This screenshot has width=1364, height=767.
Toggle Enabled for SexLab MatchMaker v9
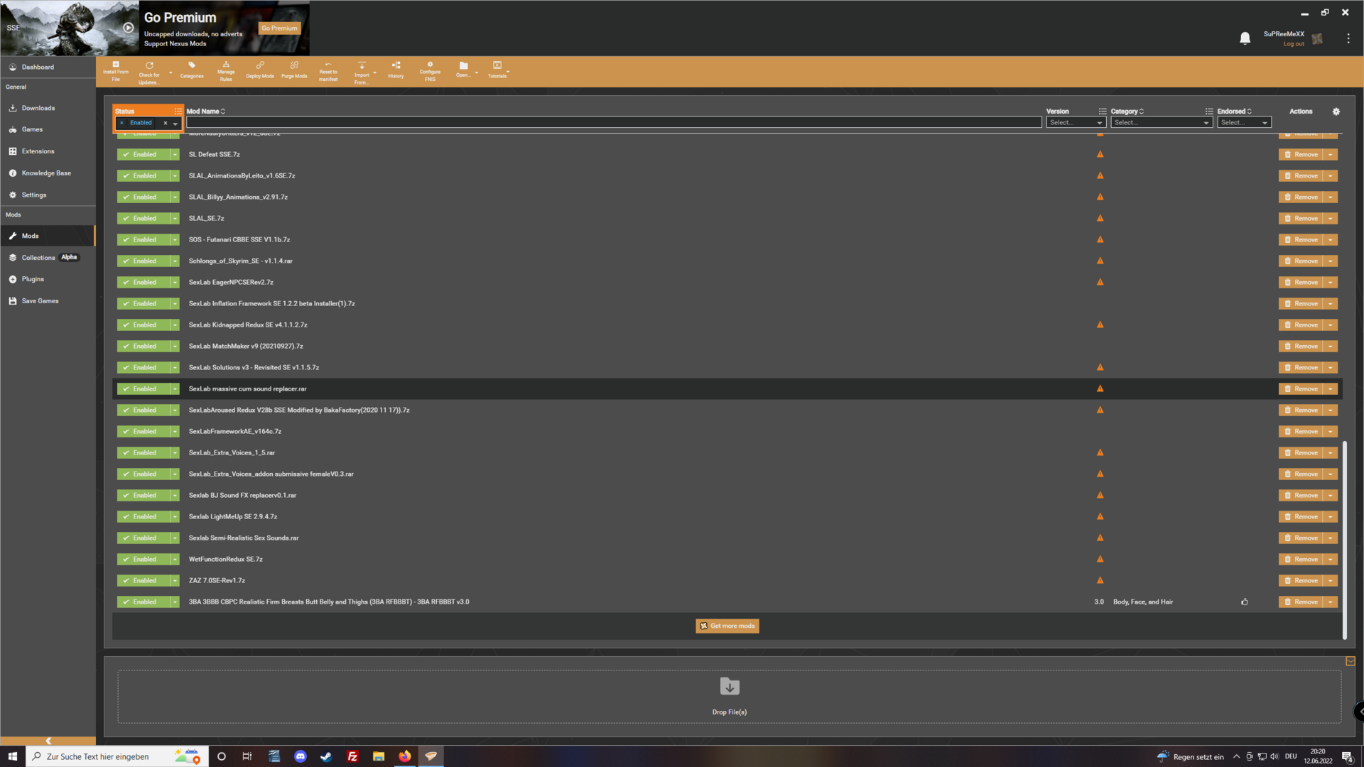coord(144,346)
